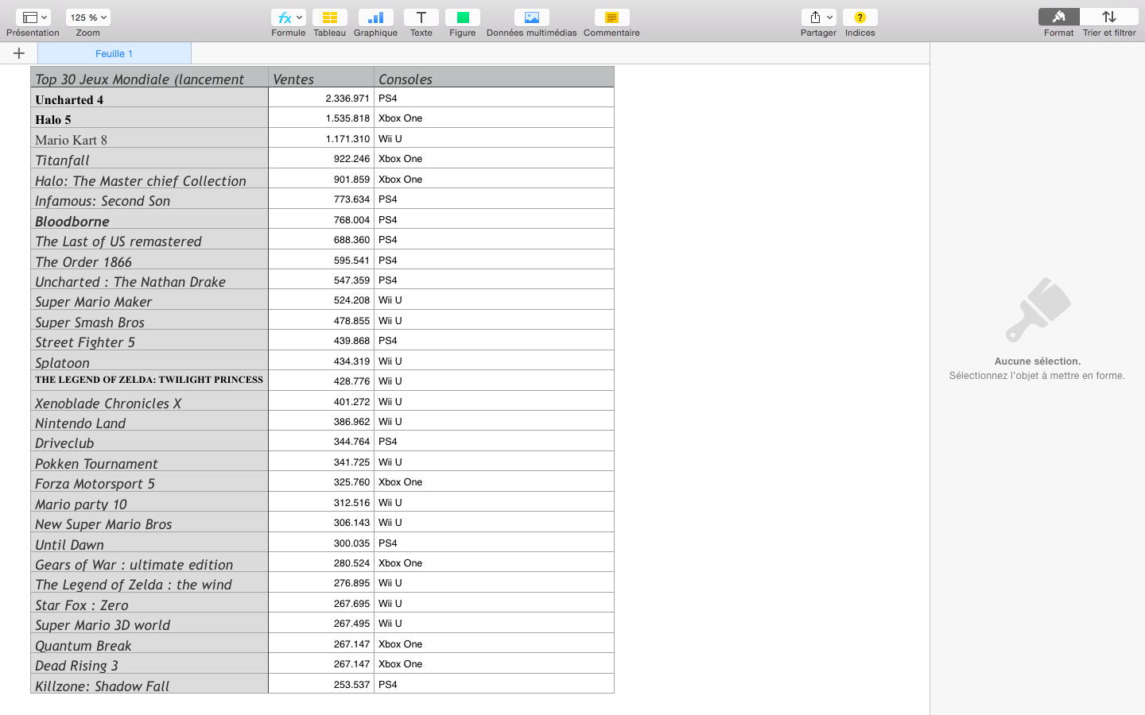Viewport: 1145px width, 715px height.
Task: Select the Titanfall cell
Action: pyautogui.click(x=149, y=158)
